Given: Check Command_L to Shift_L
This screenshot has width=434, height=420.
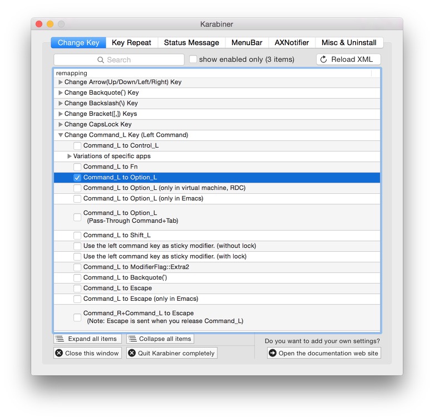Looking at the screenshot, I should pos(77,235).
